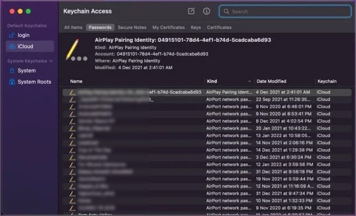Click iCloud keychain cell in 14 Nov 2021 row
The image size is (356, 216).
click(x=323, y=142)
